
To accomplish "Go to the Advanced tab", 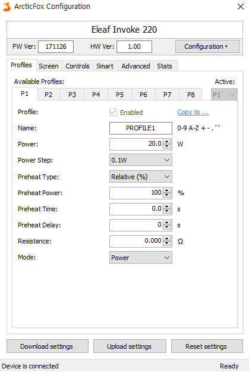I will (x=135, y=66).
